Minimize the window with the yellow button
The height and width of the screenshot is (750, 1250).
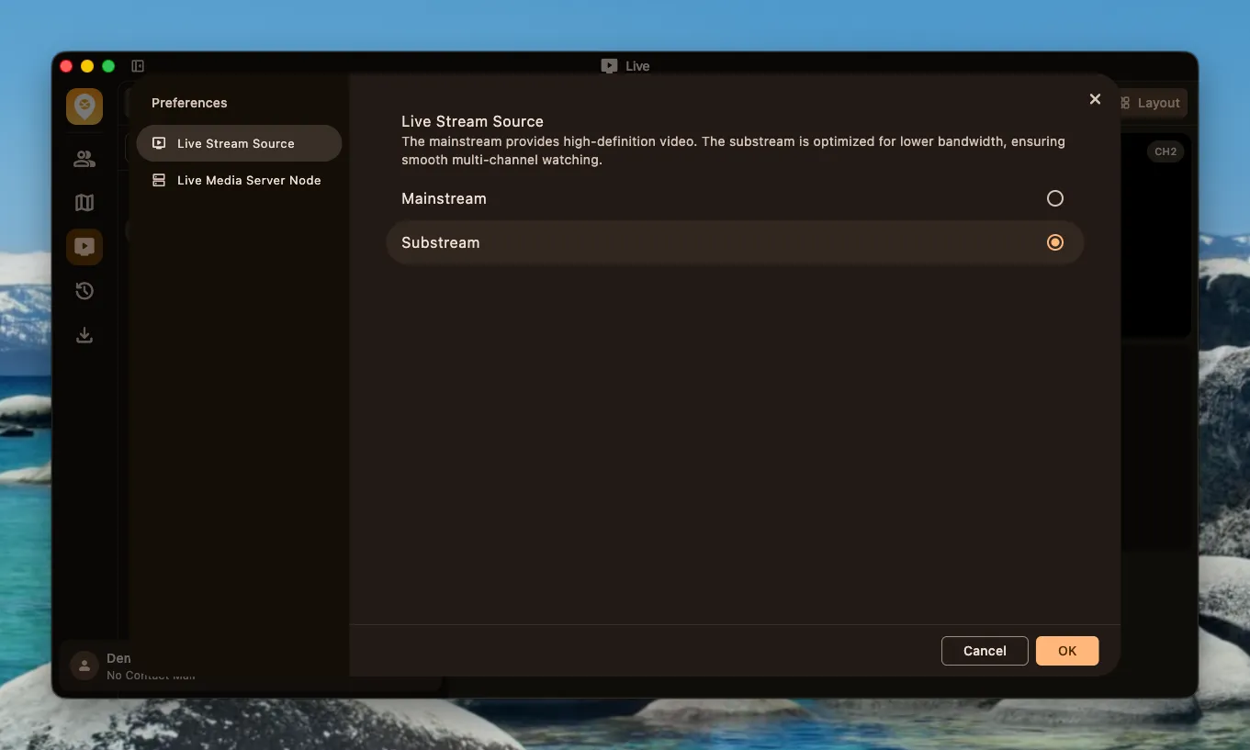click(x=87, y=66)
